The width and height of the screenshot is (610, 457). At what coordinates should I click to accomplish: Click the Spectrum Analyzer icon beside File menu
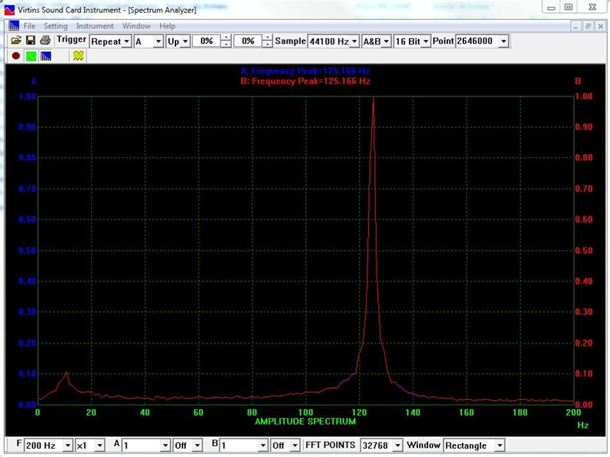pos(13,26)
